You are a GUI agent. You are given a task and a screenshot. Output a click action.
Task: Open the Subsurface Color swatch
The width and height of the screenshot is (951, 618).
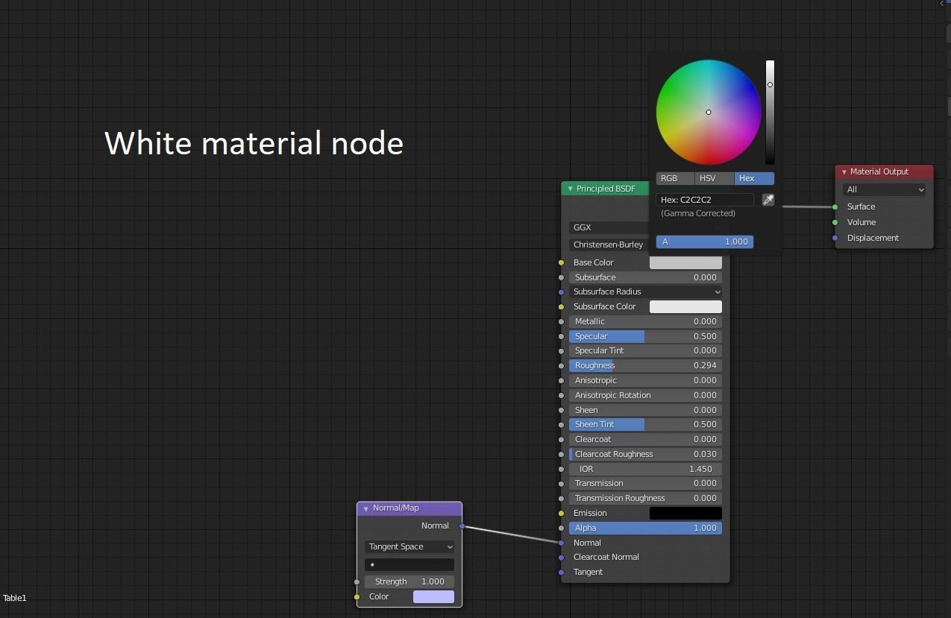click(685, 306)
